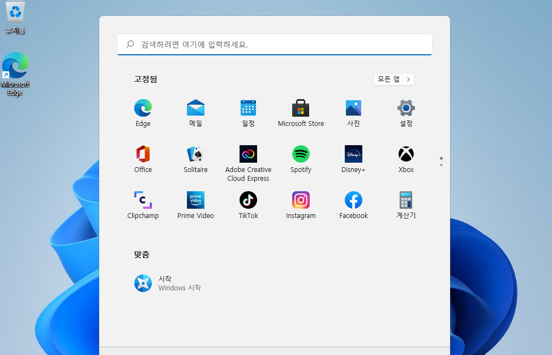Image resolution: width=552 pixels, height=355 pixels.
Task: Launch Microsoft Store
Action: [x=300, y=113]
